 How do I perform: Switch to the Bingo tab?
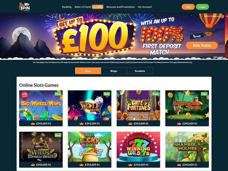click(x=114, y=71)
